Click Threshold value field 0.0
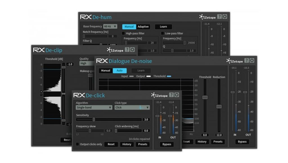Viewport: 288px width, 163px height. tap(205, 135)
